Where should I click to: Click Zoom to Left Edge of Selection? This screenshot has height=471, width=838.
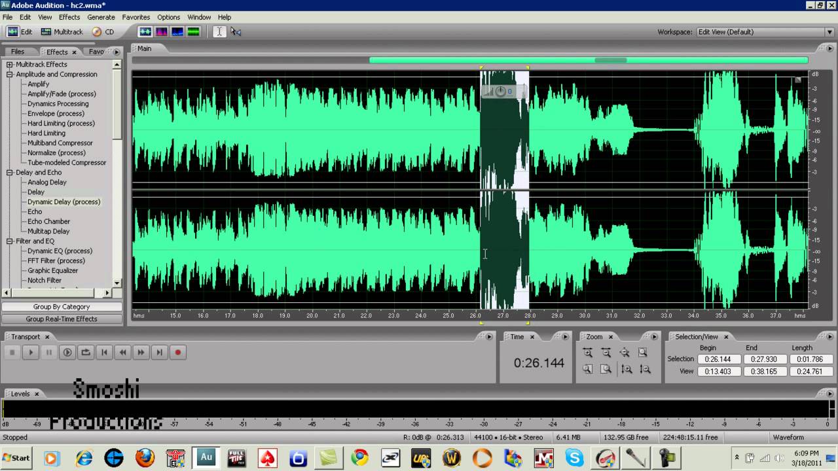pos(587,369)
